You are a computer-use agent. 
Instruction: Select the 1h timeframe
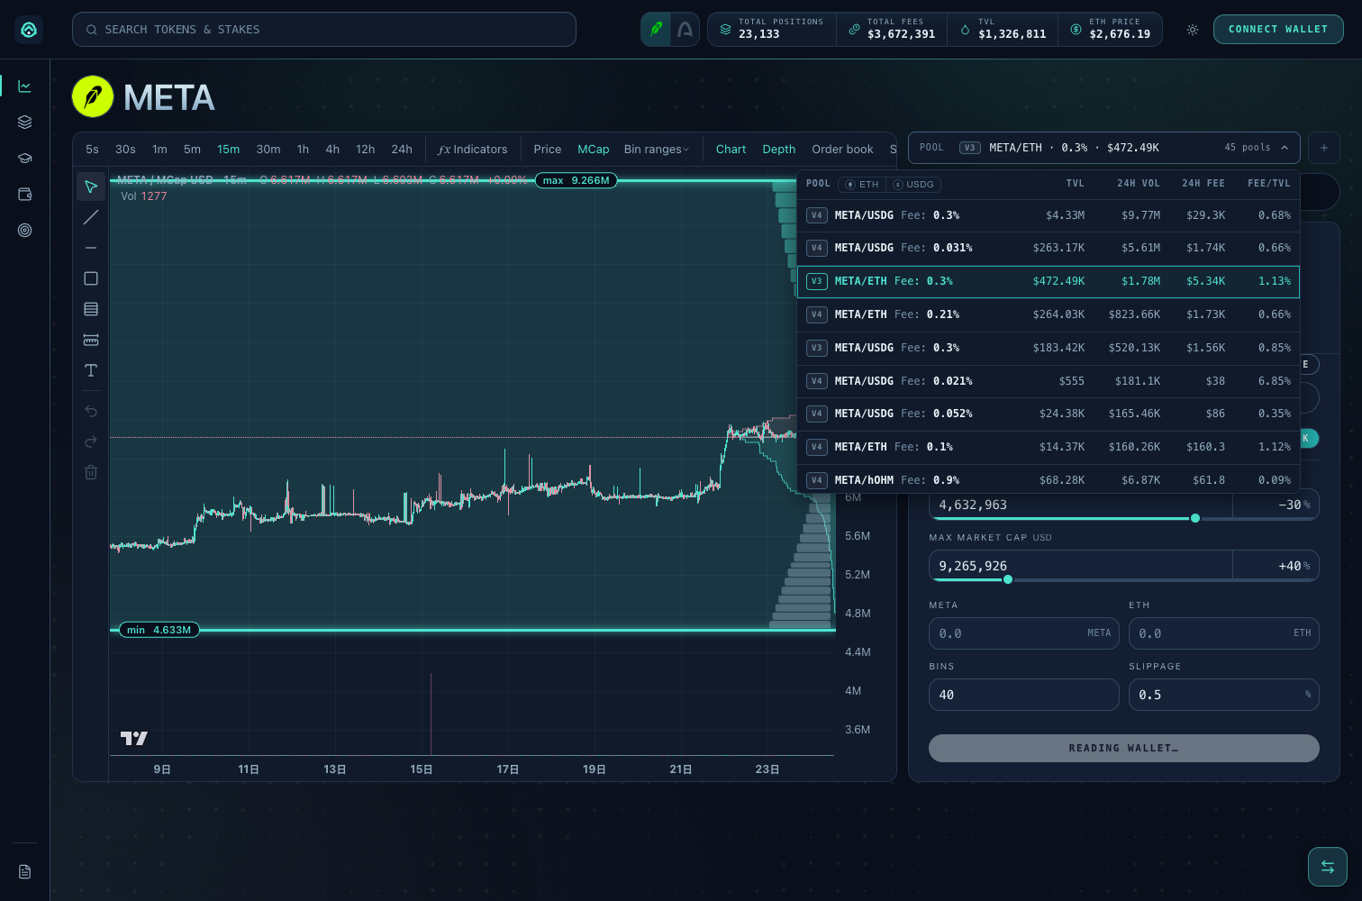[303, 150]
